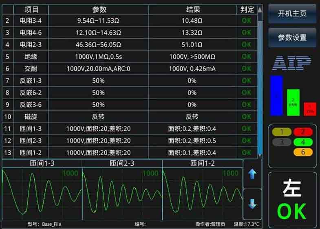This screenshot has height=229, width=320.
Task: Click the blue up arrow icon
Action: click(252, 174)
